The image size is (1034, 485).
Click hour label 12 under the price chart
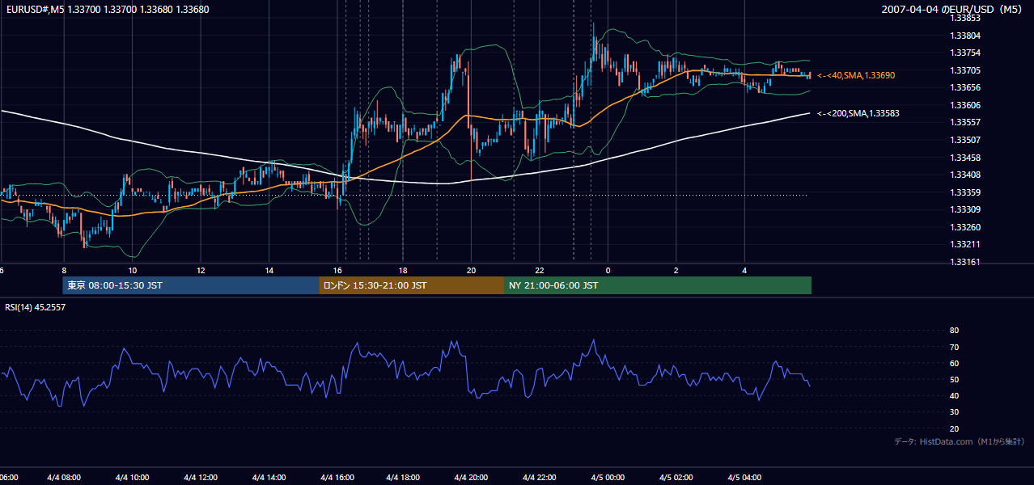201,271
